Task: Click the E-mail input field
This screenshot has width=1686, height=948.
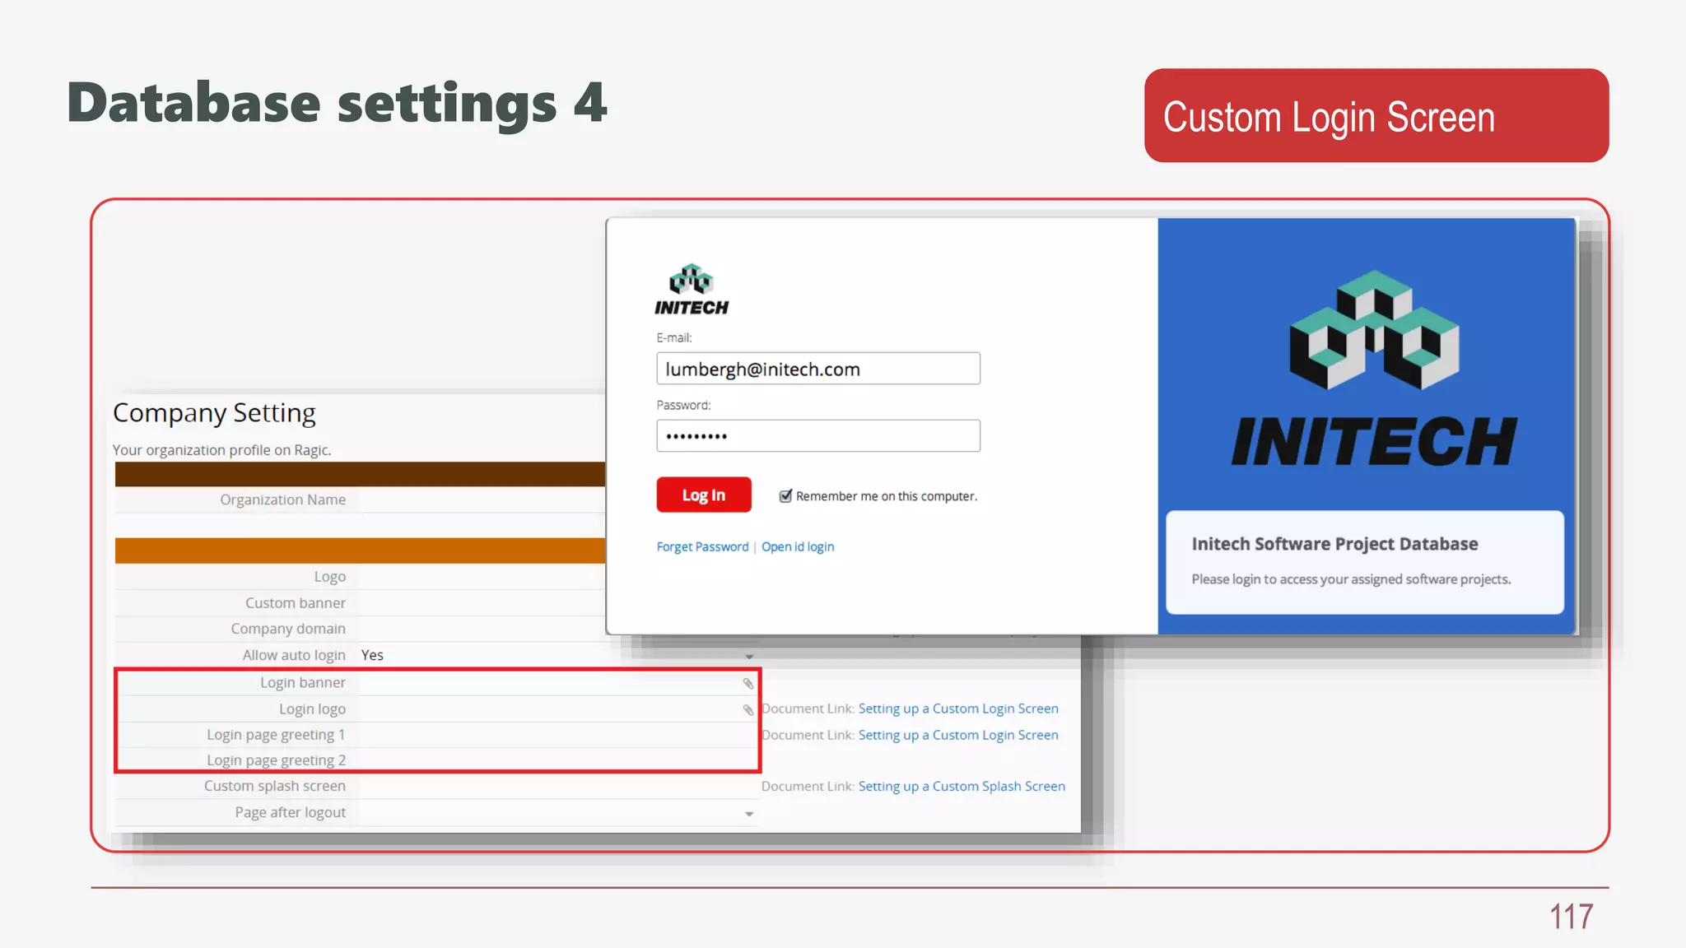Action: [818, 369]
